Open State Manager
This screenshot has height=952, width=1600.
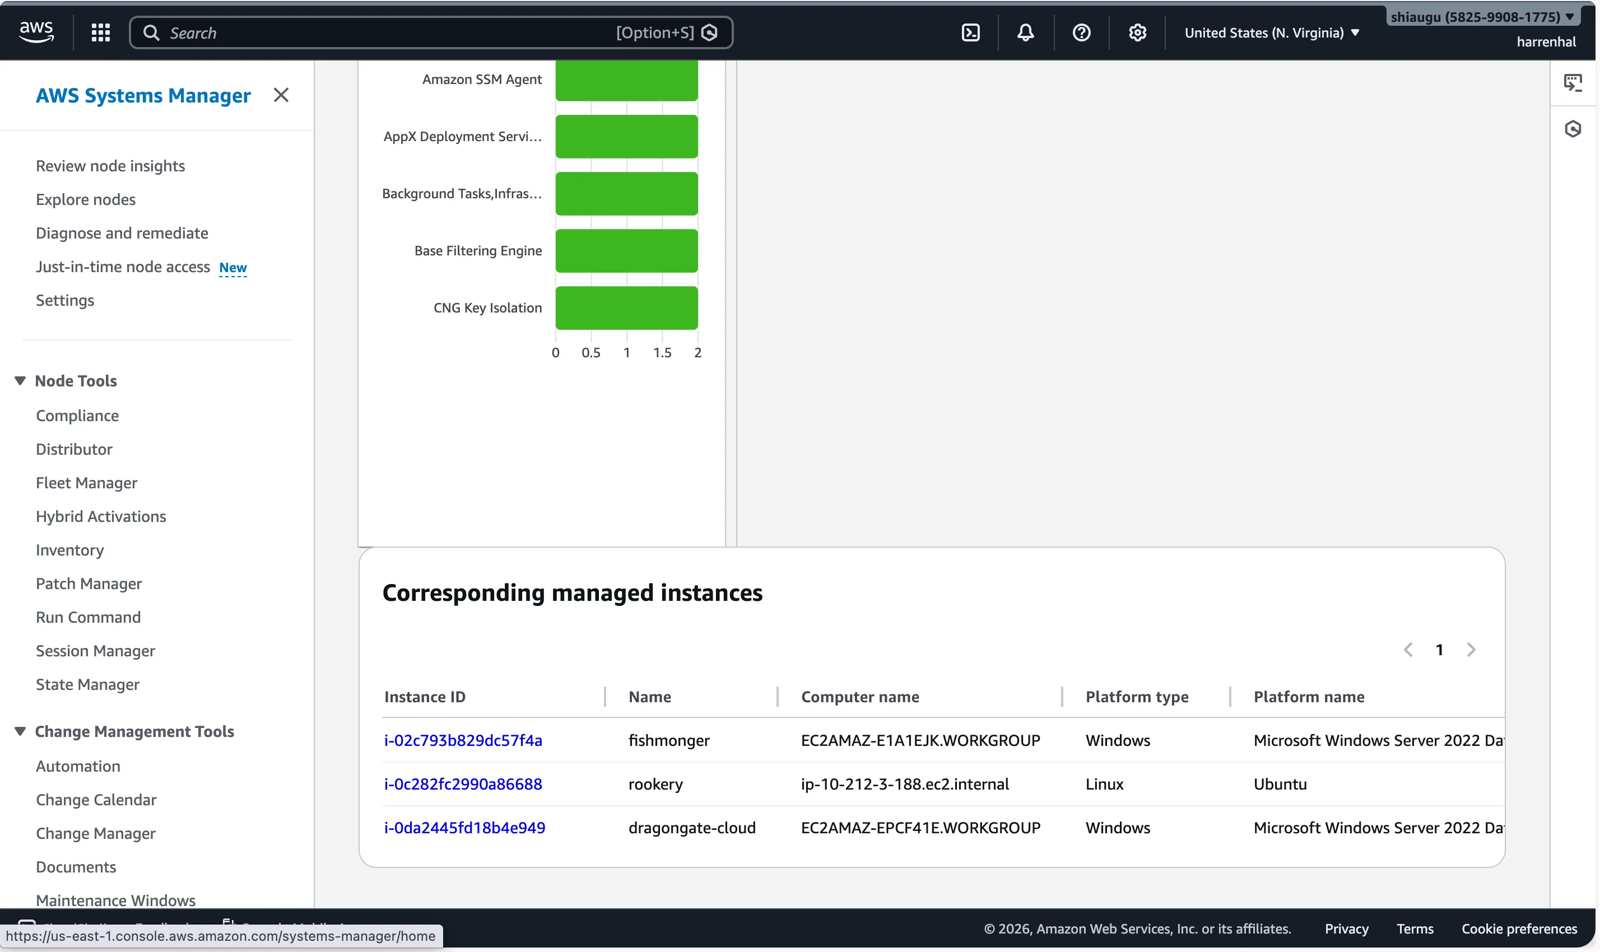tap(87, 684)
